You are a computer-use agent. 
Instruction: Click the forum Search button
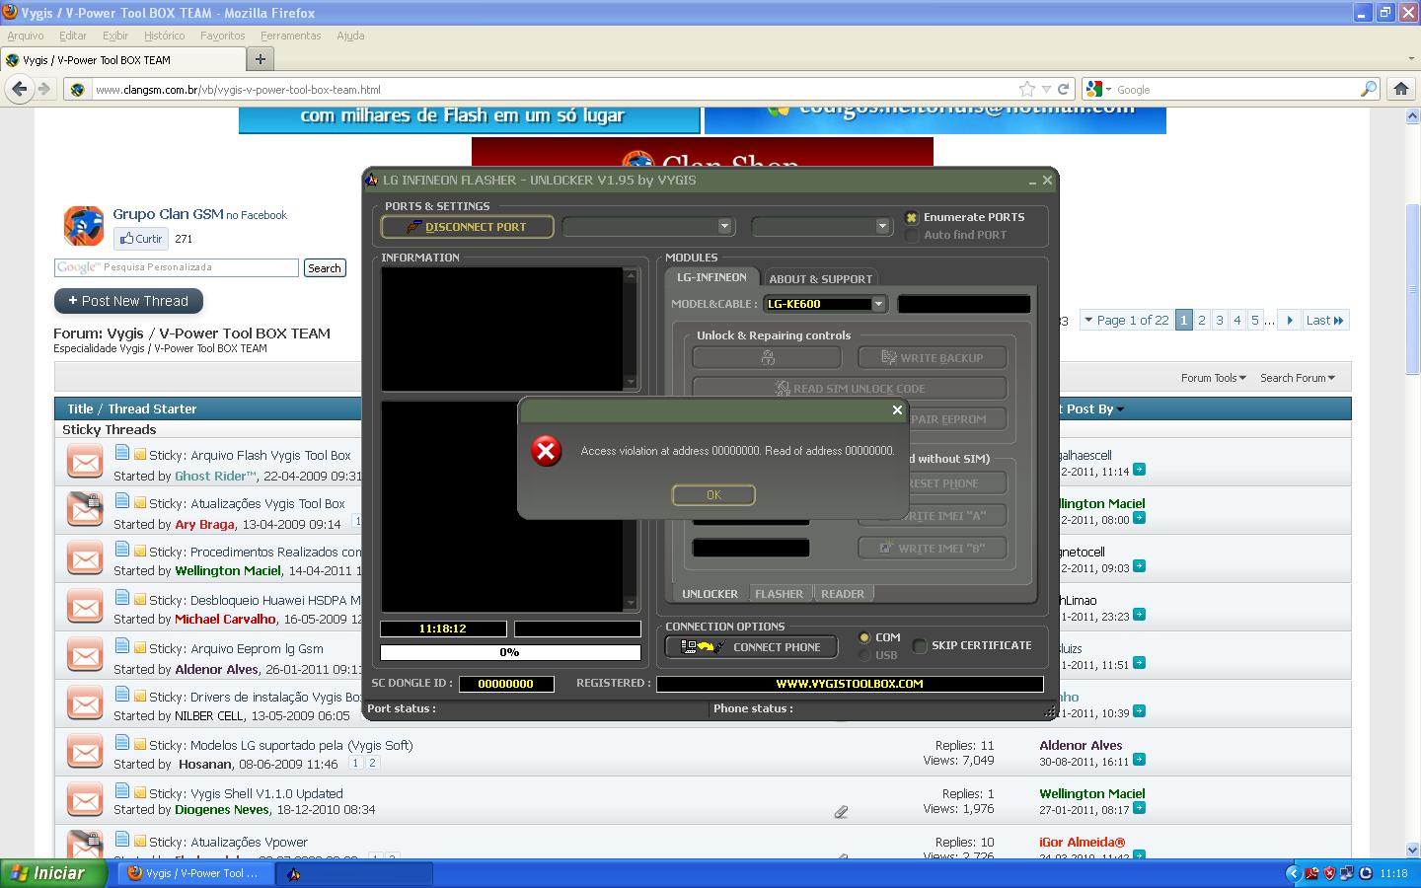pyautogui.click(x=324, y=268)
